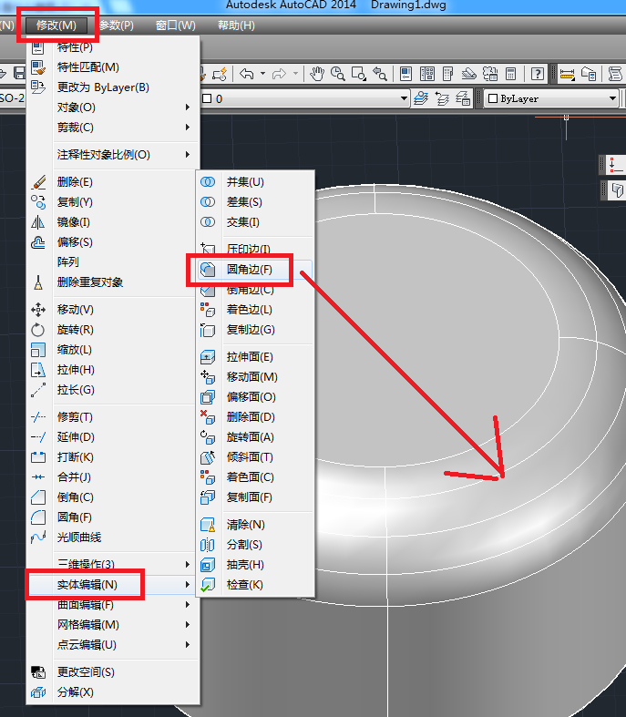Choose 光顺曲线 blend curves
The image size is (626, 717).
pos(113,538)
